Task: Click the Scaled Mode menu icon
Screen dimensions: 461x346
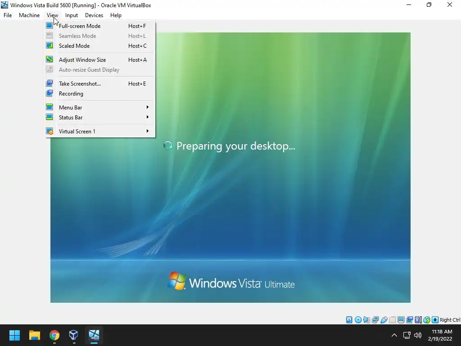Action: 50,46
